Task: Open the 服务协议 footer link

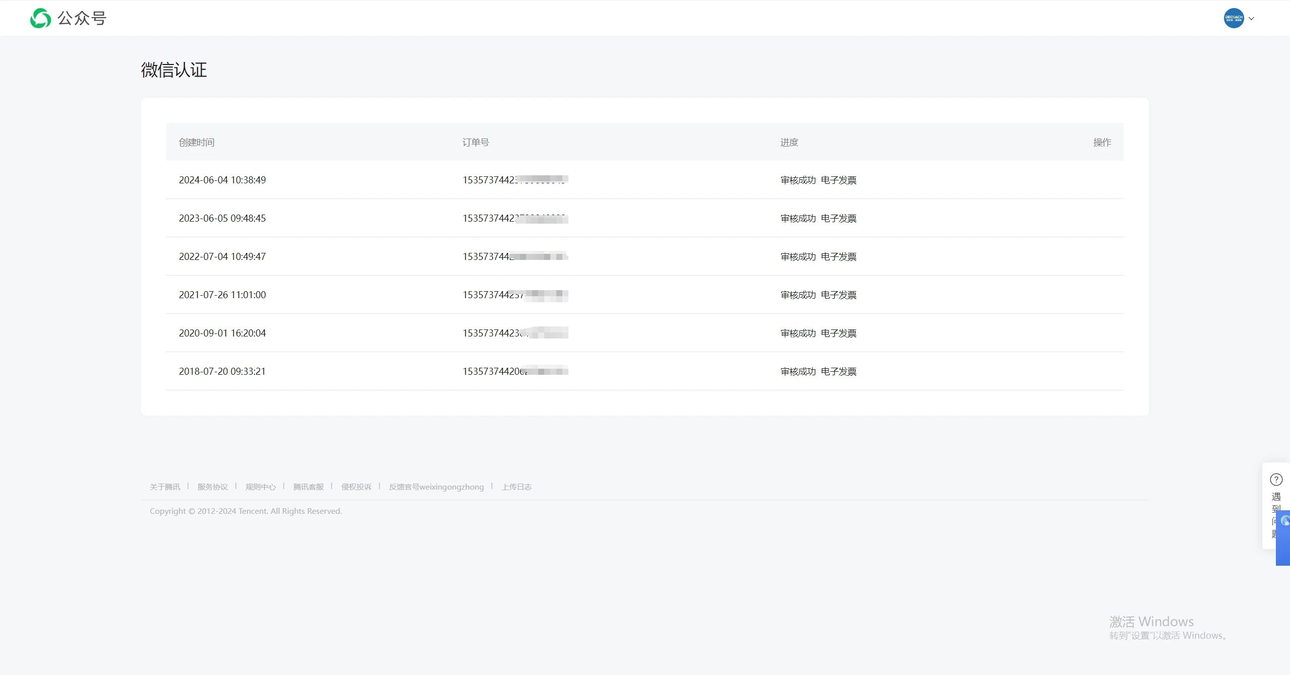Action: tap(213, 487)
